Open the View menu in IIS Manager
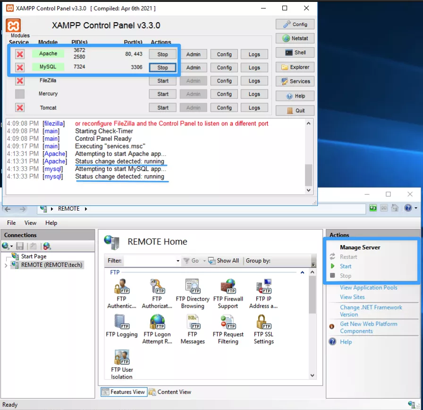The image size is (423, 410). point(30,223)
